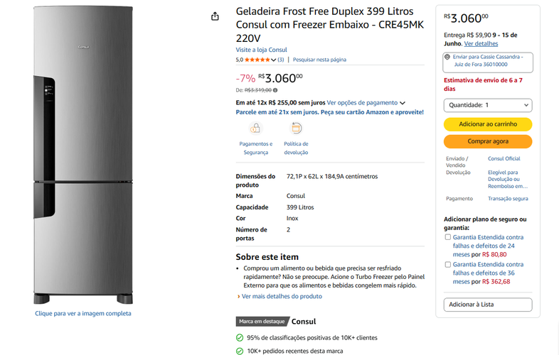Click the share icon beside the product image
The width and height of the screenshot is (559, 355).
tap(215, 16)
